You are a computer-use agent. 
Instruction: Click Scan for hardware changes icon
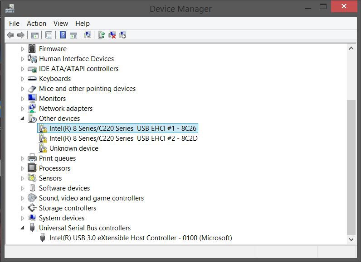point(88,35)
